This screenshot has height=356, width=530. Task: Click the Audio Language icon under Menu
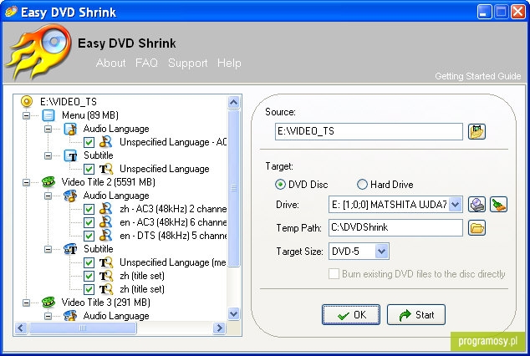[70, 129]
